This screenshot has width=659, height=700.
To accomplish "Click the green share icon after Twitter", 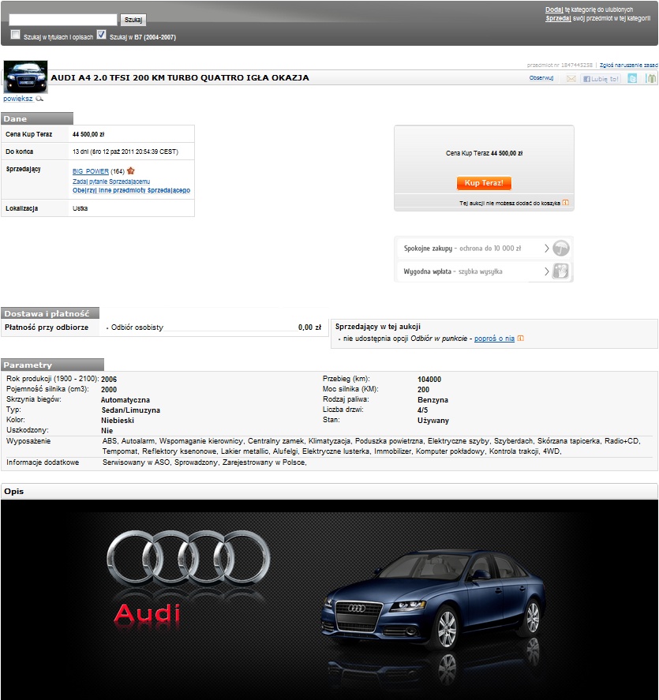I will [x=651, y=79].
